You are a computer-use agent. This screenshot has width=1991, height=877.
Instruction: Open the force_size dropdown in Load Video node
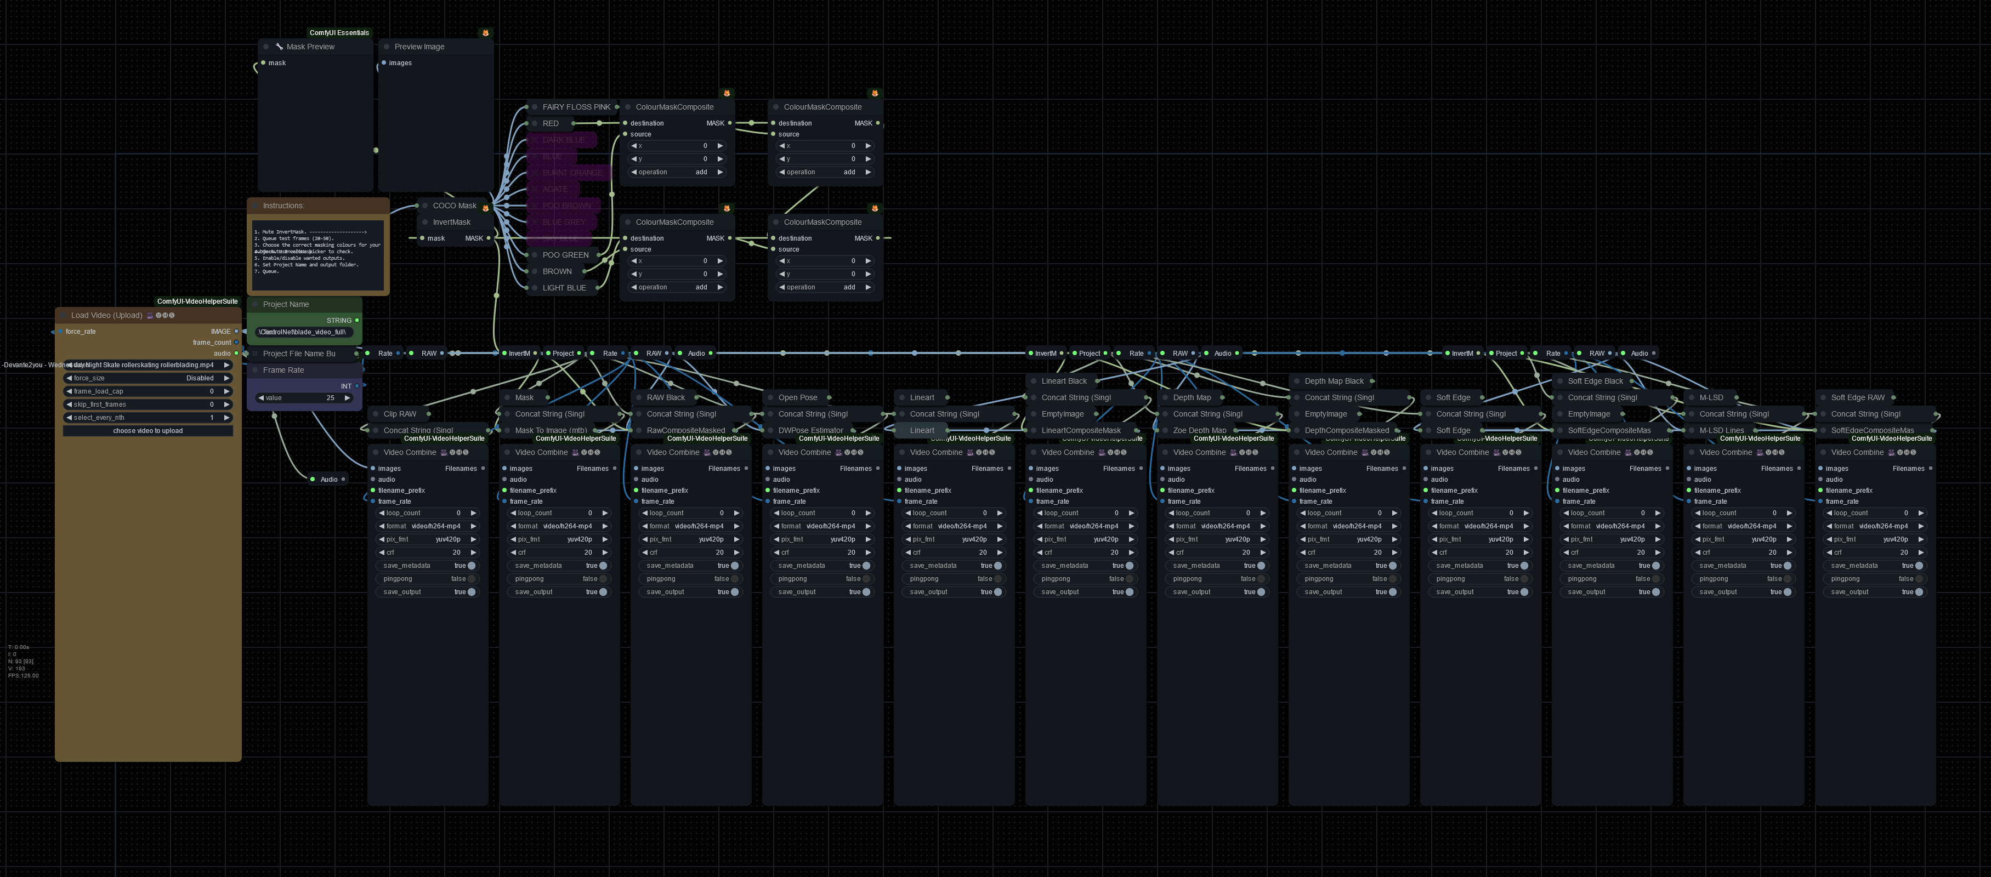(148, 378)
